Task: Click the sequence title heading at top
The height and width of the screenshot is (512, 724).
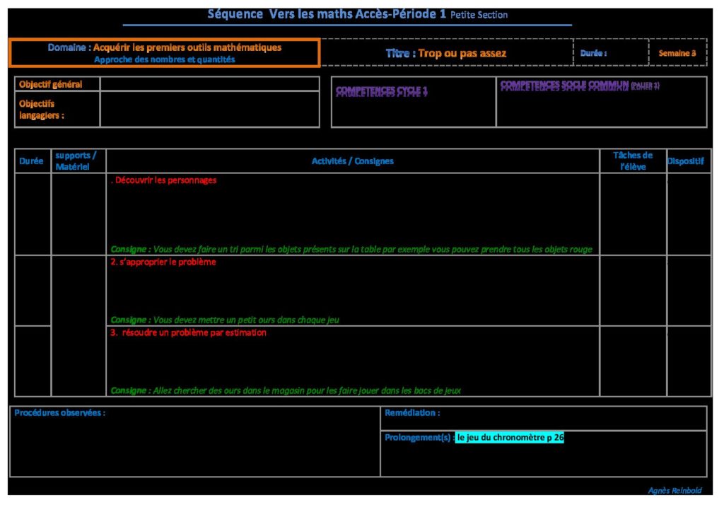Action: coord(357,14)
